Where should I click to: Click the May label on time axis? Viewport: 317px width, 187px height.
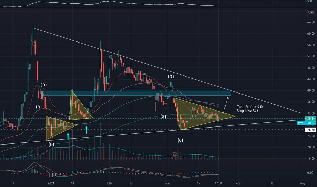(x=303, y=183)
